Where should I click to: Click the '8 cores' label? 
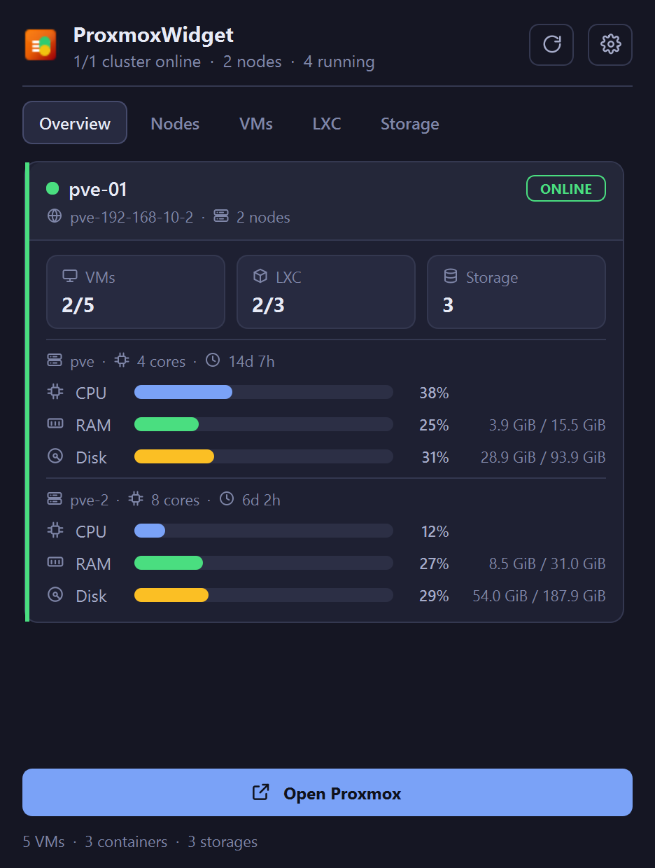(x=175, y=500)
